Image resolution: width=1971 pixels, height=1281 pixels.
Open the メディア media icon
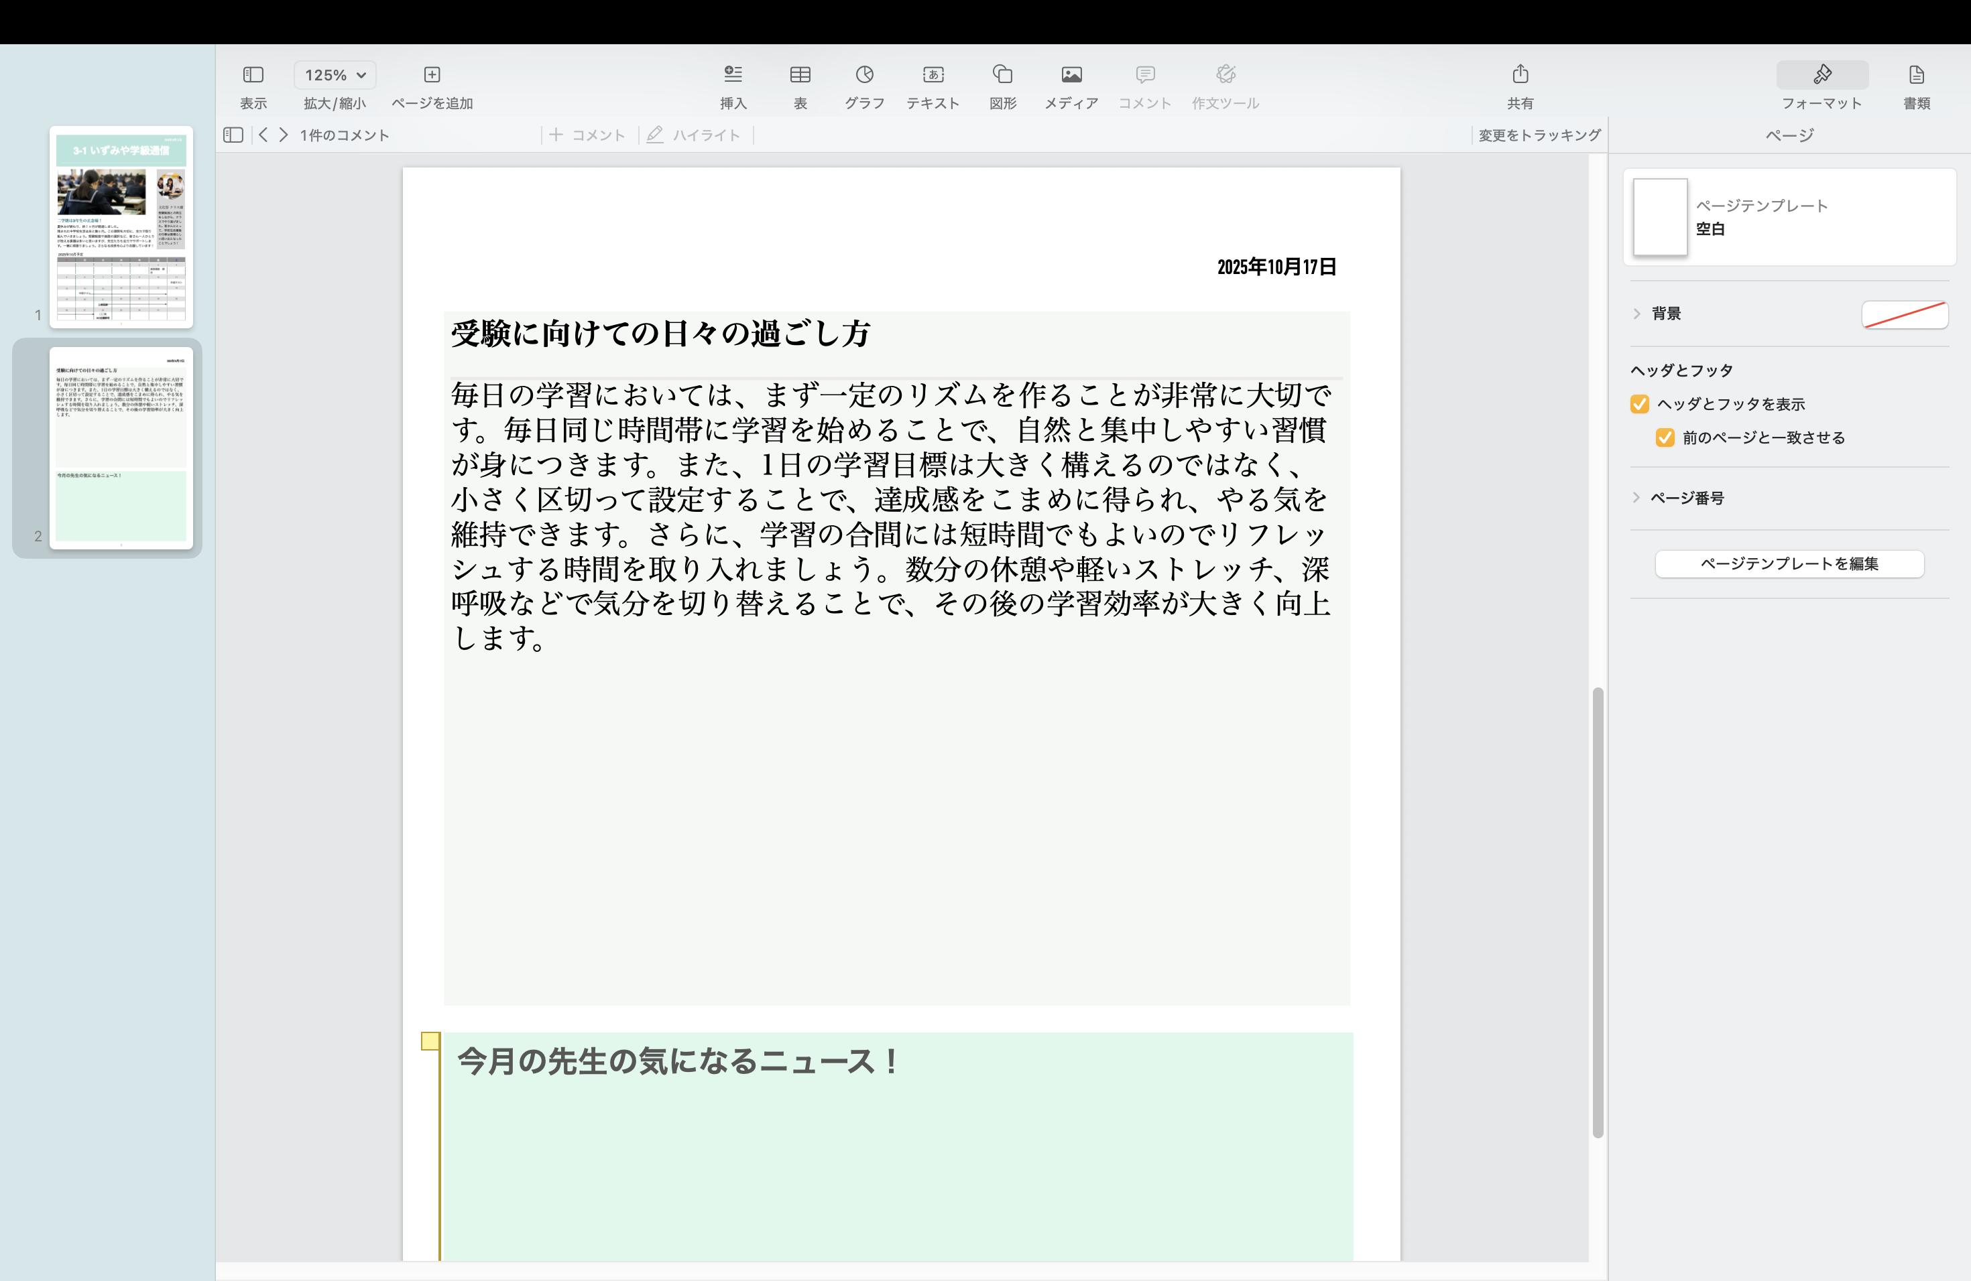click(1071, 75)
